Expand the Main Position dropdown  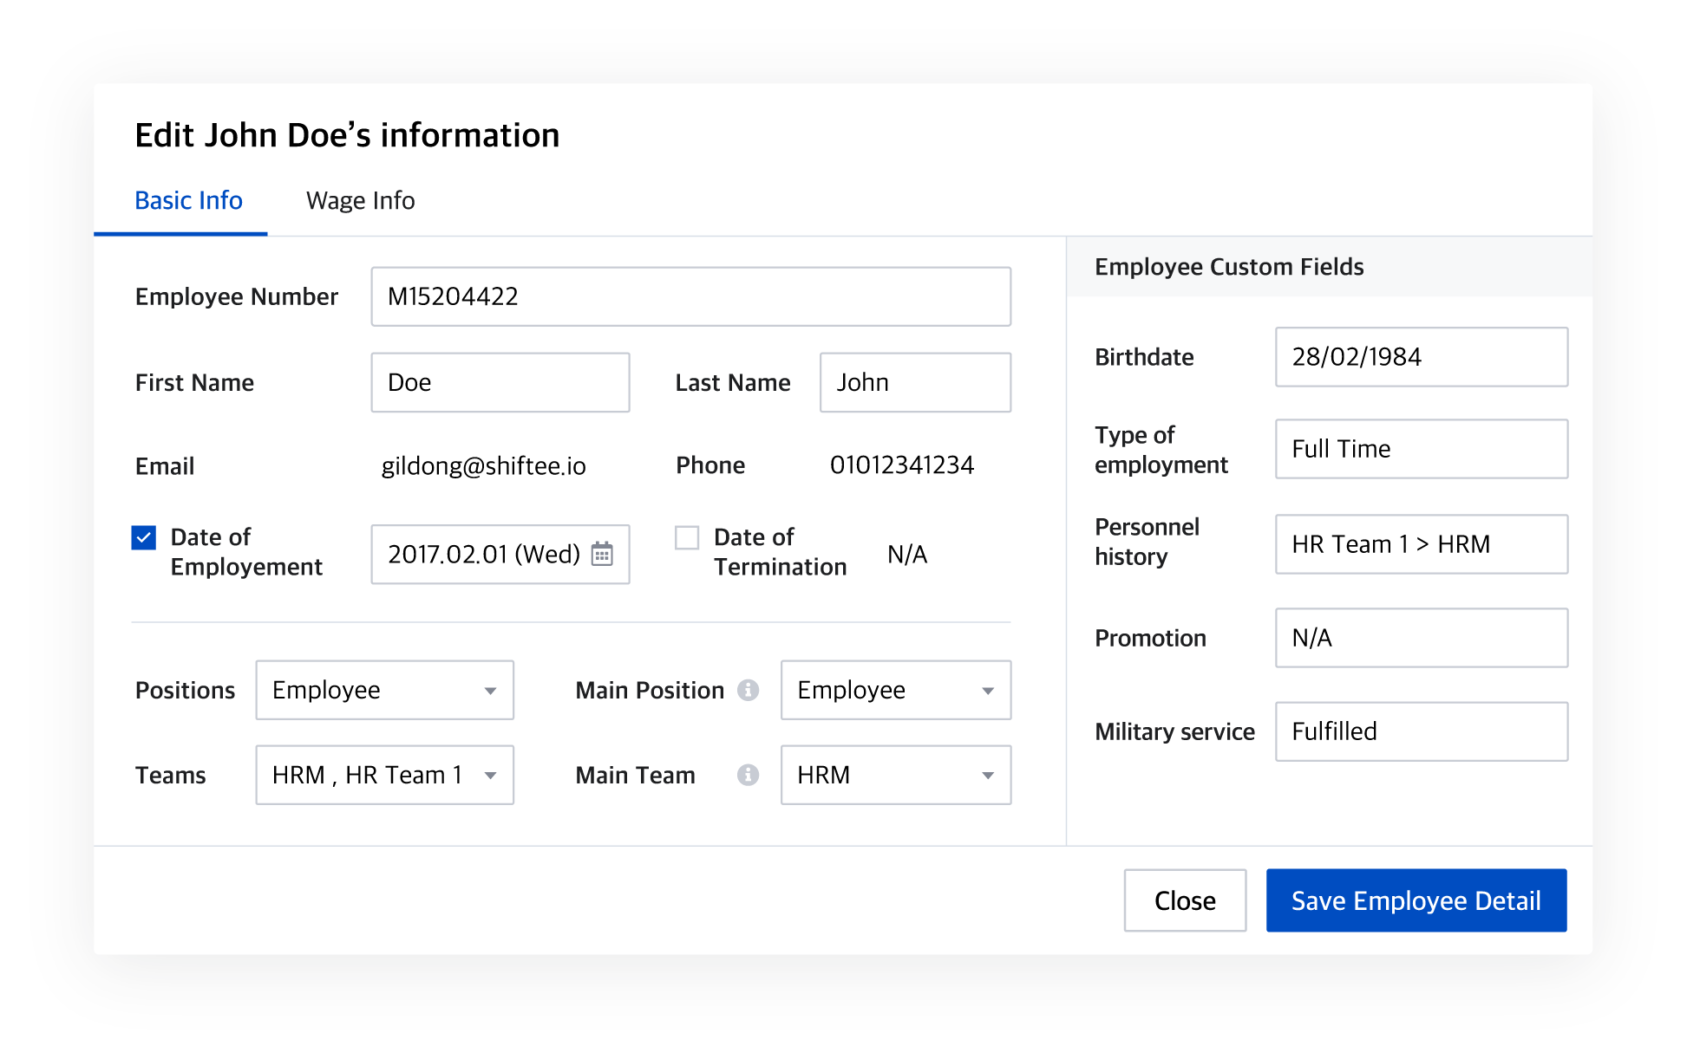pos(896,690)
